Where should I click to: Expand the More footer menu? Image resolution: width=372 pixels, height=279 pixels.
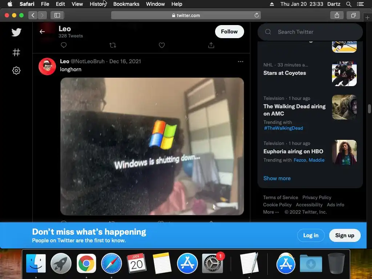coord(271,212)
